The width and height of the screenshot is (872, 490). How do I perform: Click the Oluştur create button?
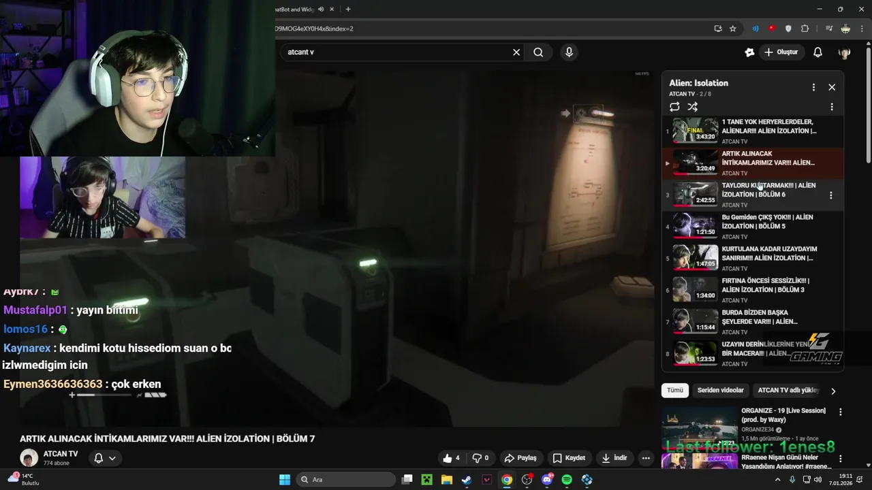click(781, 52)
